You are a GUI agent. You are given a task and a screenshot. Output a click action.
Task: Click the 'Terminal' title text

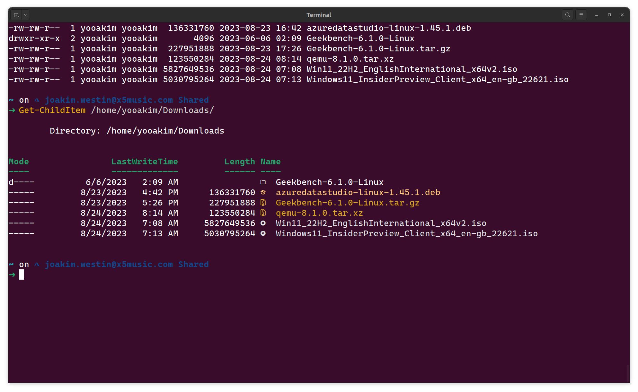[318, 15]
